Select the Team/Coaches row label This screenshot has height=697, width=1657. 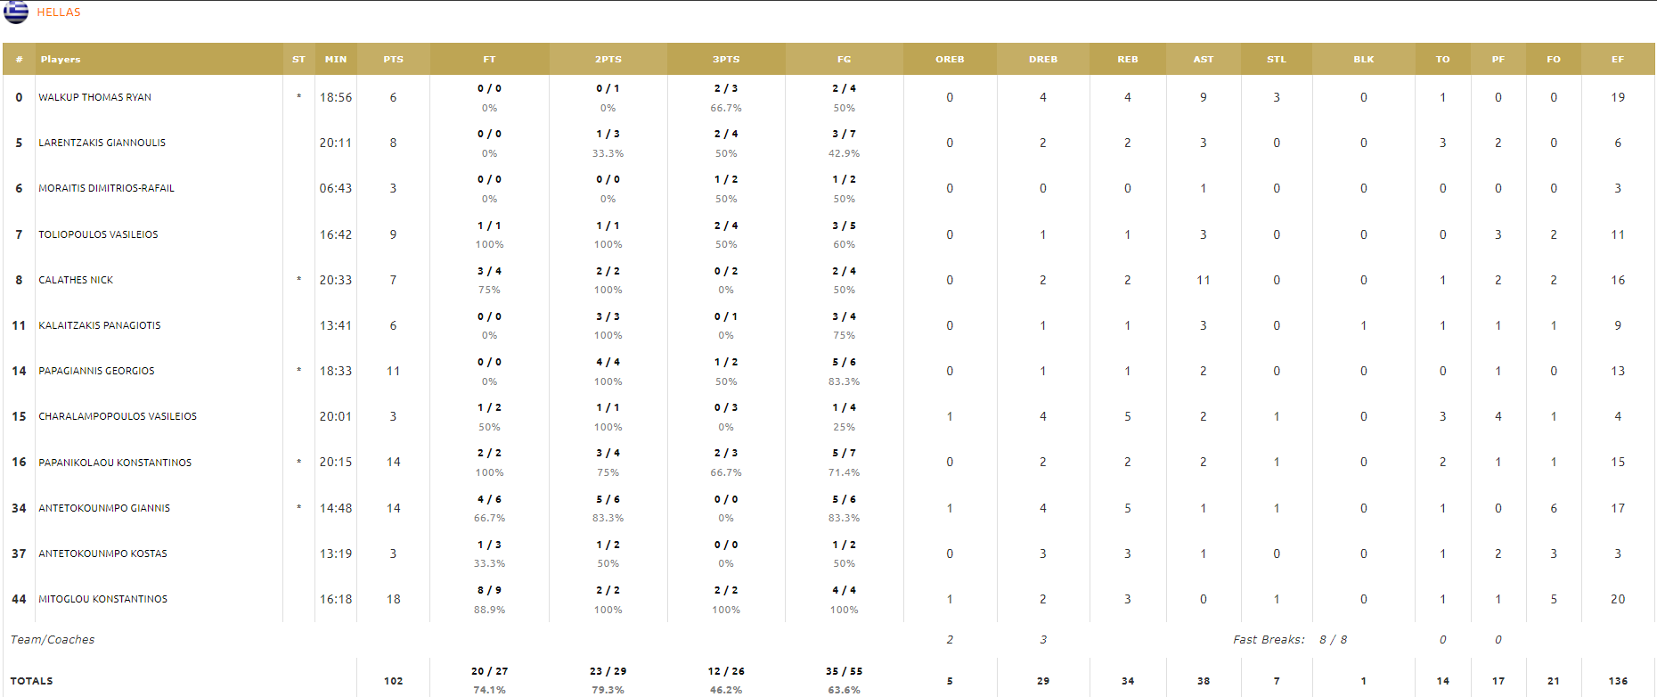[x=53, y=639]
